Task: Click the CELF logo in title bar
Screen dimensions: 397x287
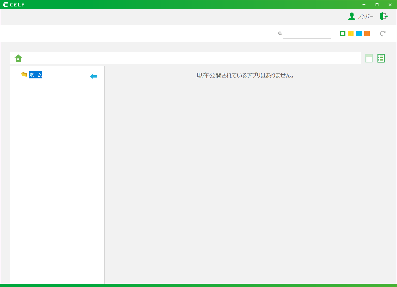Action: click(x=14, y=5)
